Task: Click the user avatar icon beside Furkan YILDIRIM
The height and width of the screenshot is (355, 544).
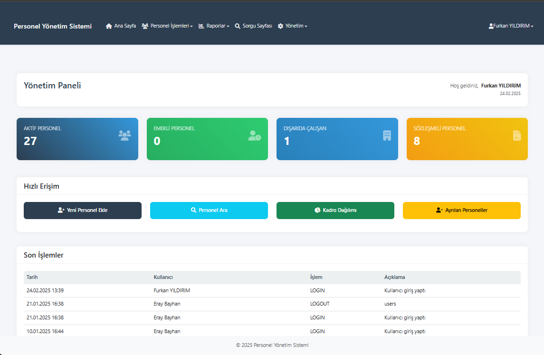Action: 491,26
